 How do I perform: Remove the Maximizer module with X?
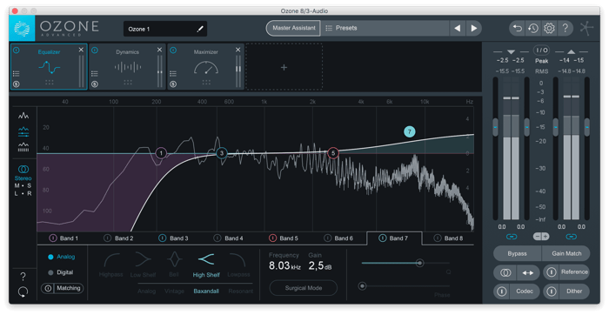click(x=238, y=50)
